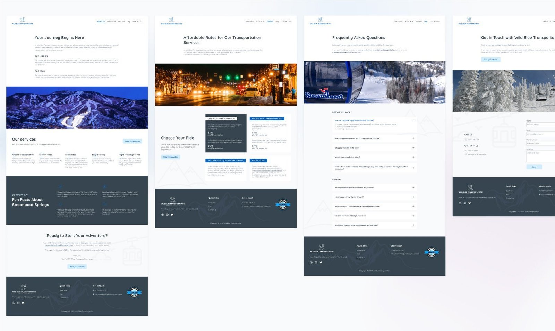Expand 'Are pets allowed' FAQ question
The height and width of the screenshot is (331, 555).
point(413,216)
